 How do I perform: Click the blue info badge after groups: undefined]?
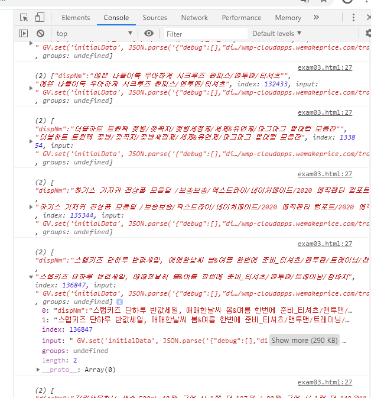[x=120, y=302]
